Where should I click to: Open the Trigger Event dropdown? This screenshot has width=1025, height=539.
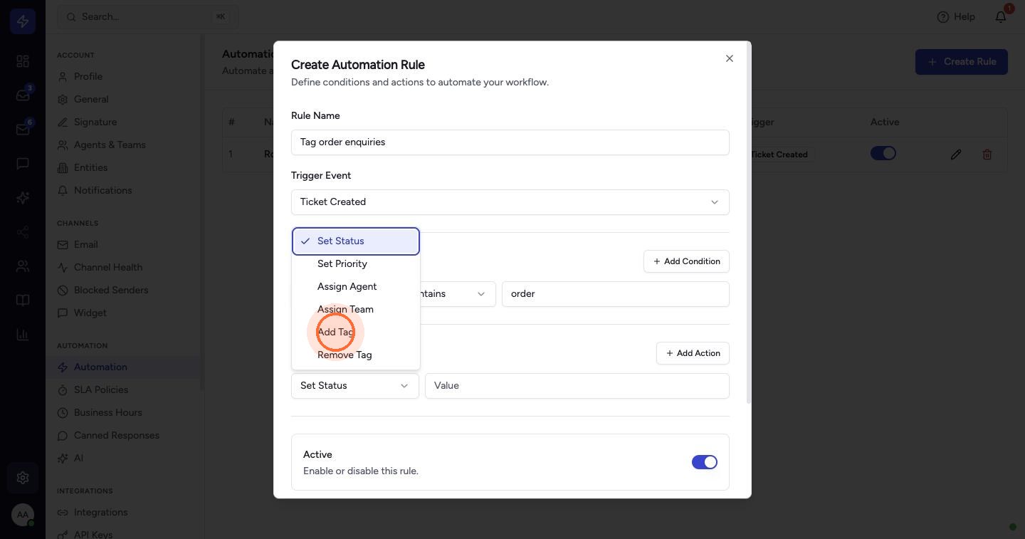[x=510, y=202]
